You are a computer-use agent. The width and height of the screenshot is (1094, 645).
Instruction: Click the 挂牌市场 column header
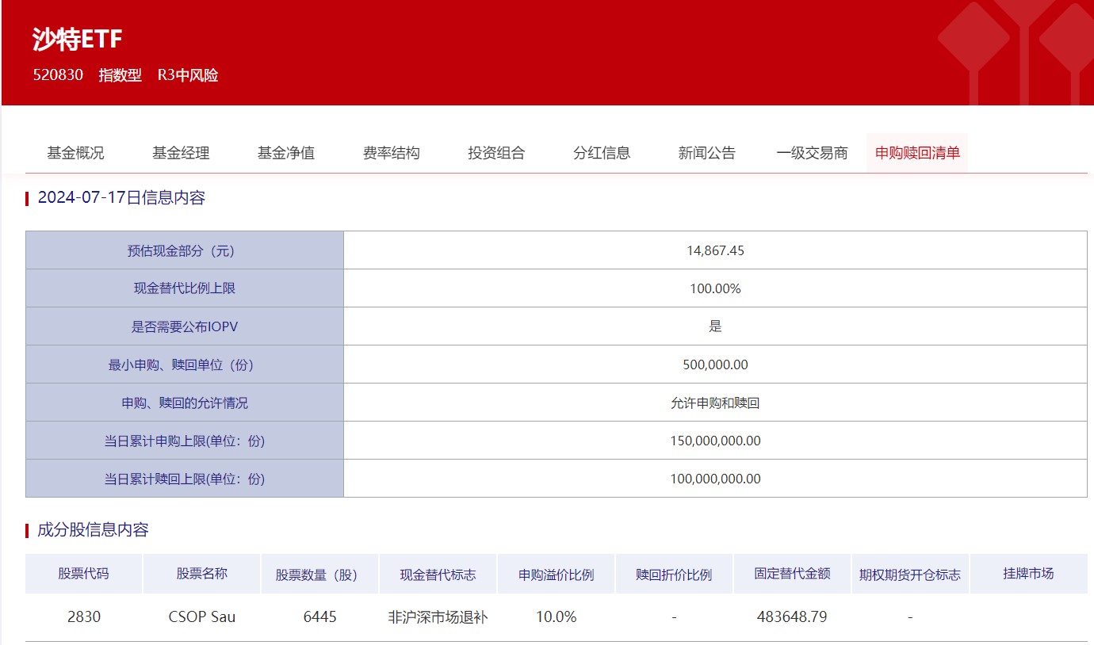[x=1029, y=574]
